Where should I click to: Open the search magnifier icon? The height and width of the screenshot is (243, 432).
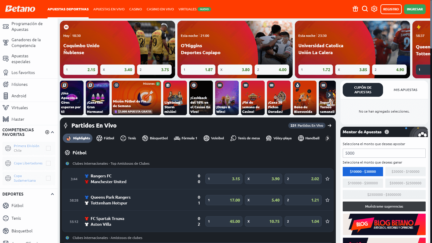point(365,9)
